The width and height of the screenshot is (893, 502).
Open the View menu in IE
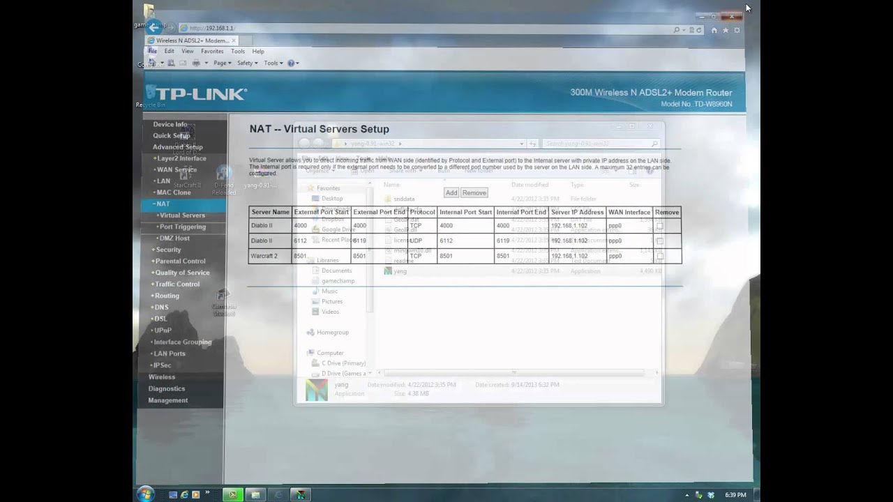point(188,51)
